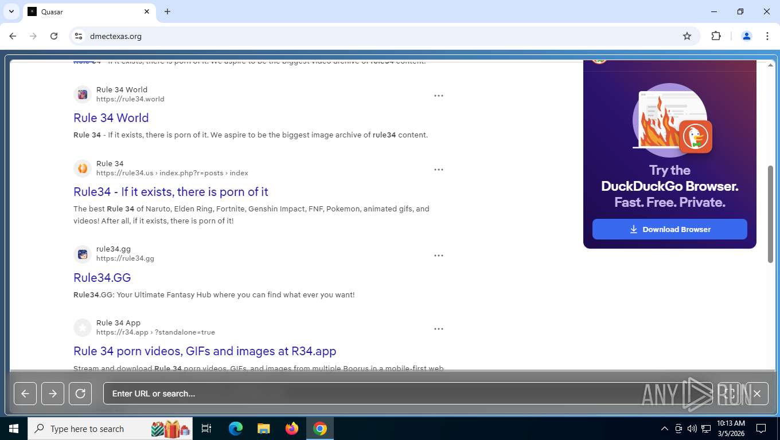View site information icon beside address

pos(79,36)
